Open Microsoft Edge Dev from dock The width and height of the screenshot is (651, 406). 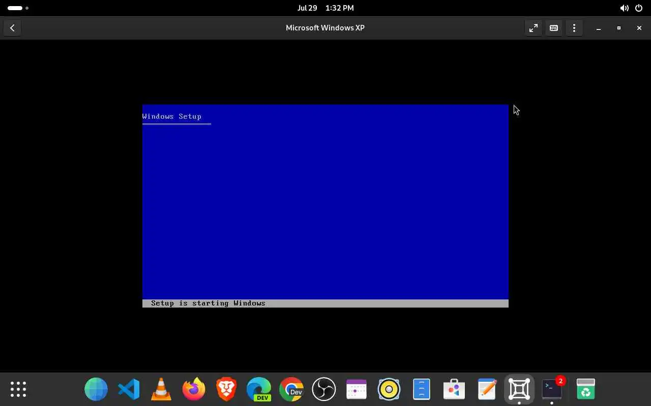(x=259, y=389)
